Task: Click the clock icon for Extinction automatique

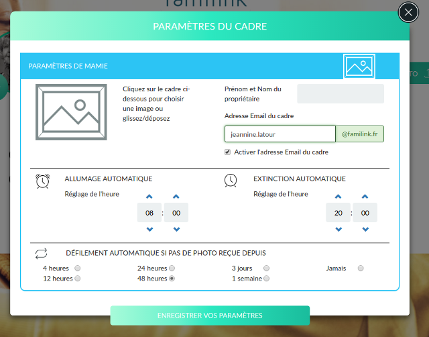Action: click(x=231, y=181)
